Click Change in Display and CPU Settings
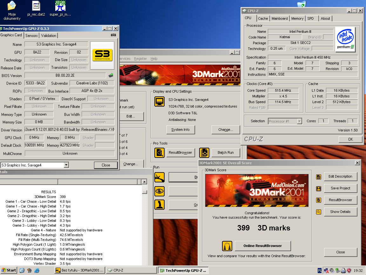 (x=226, y=130)
